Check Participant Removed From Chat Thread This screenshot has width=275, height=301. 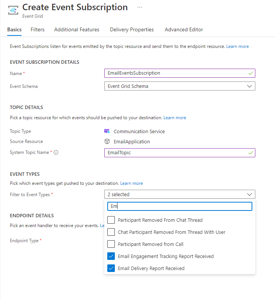(111, 220)
